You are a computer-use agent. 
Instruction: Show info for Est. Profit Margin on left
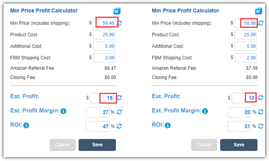click(64, 111)
